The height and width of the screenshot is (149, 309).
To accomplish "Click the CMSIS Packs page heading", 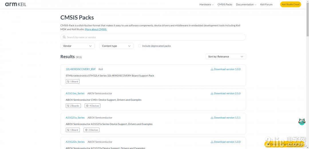I will (77, 17).
